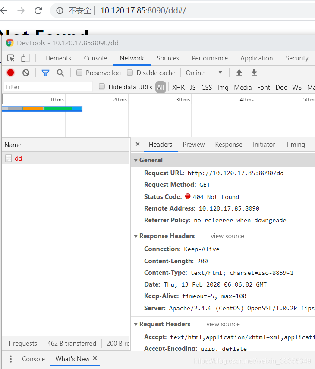Switch to the top Console panel tab
The image size is (315, 369).
coord(95,58)
